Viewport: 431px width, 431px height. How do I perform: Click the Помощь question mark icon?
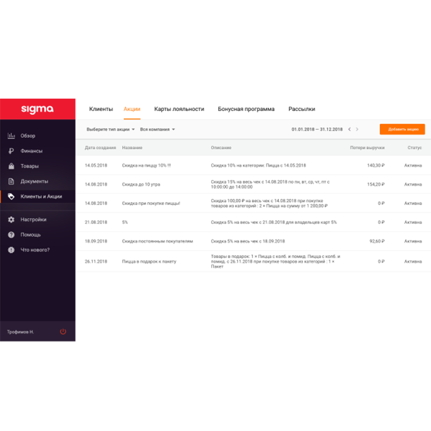tap(11, 234)
